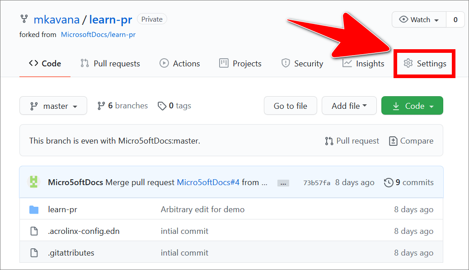Click the blue folder icon for learn-pr
Screen dimensions: 469x270
[x=34, y=209]
